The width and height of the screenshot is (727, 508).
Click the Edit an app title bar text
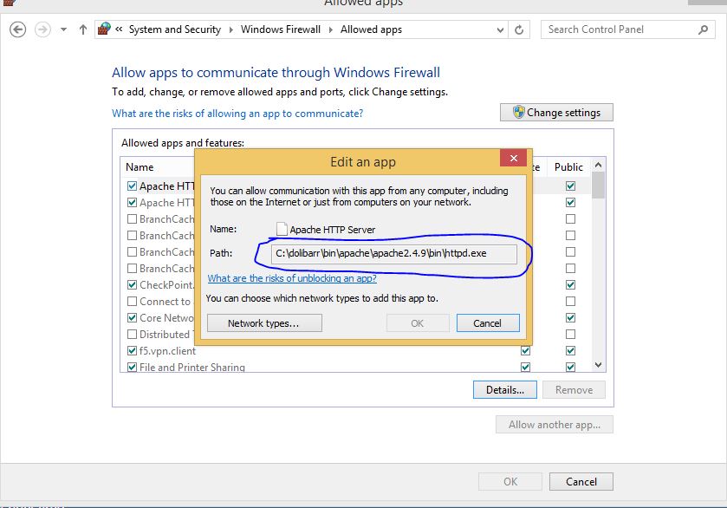[x=363, y=162]
